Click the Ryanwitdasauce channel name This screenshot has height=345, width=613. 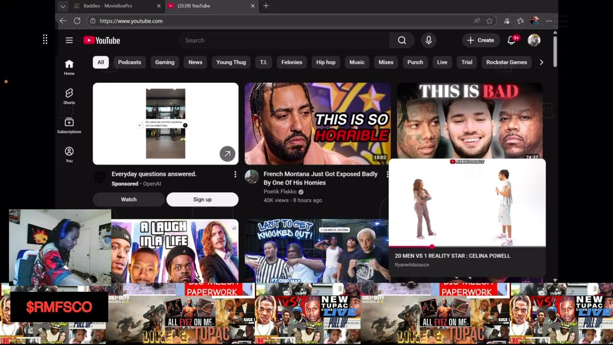412,264
